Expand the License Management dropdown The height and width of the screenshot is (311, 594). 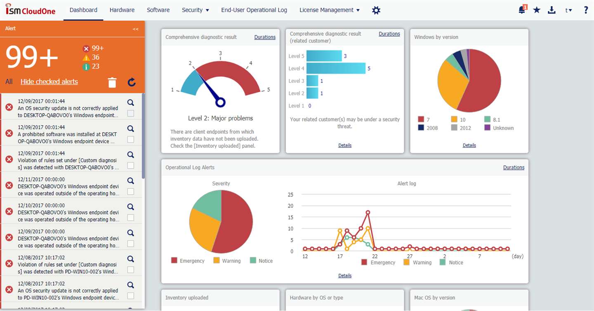coord(330,10)
